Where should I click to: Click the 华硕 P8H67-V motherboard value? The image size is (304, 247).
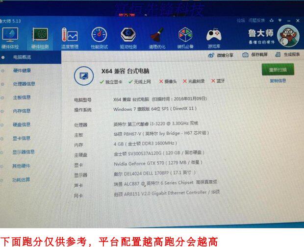[161, 133]
